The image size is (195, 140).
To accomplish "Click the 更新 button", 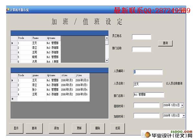I will click(79, 128).
